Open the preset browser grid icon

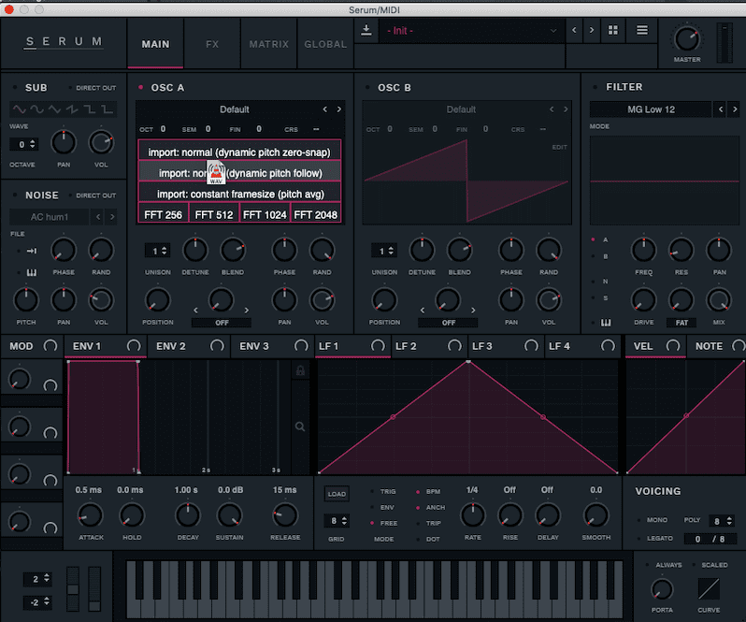coord(613,31)
